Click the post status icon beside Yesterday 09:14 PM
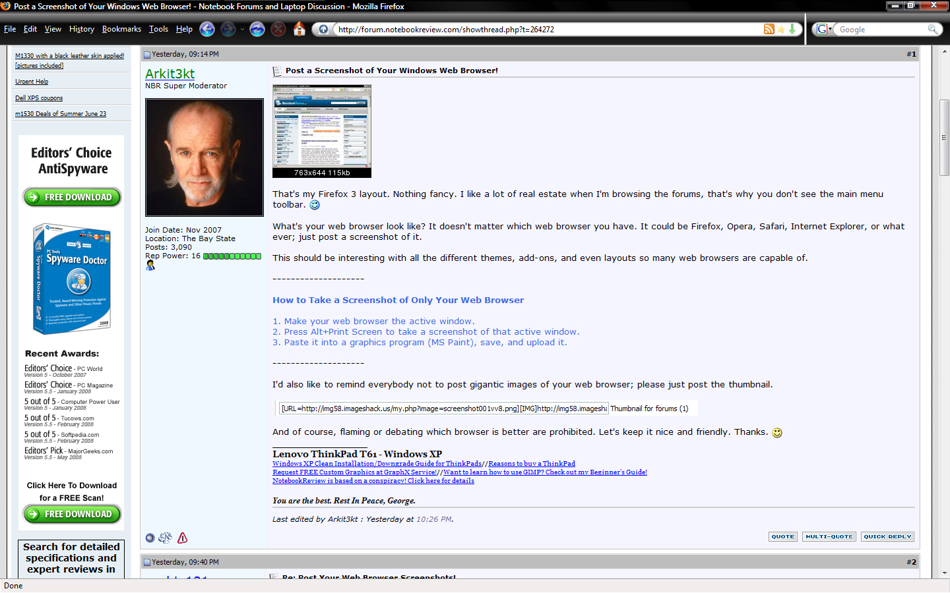Viewport: 950px width, 593px height. [x=147, y=55]
